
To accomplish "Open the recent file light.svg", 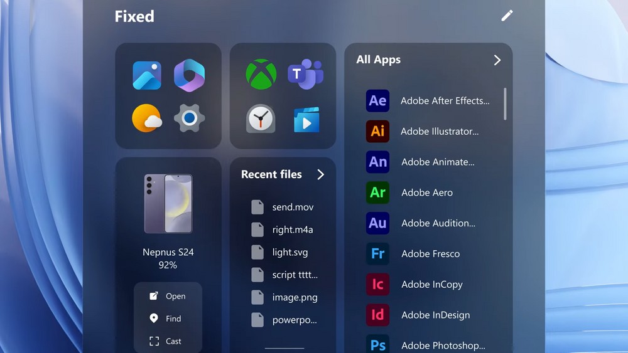I will tap(290, 252).
